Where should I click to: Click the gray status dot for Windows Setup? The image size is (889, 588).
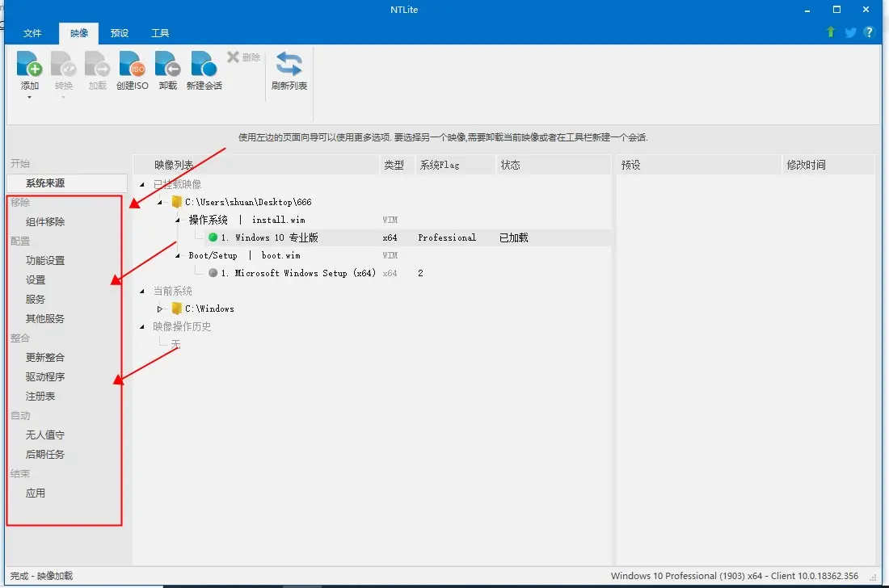click(213, 273)
